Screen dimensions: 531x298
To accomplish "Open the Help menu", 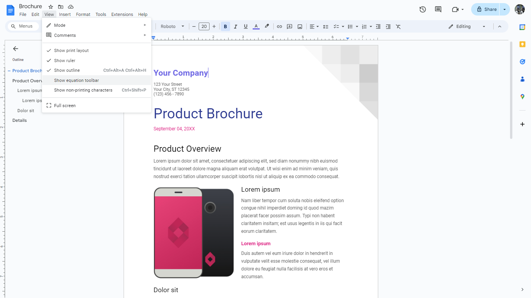I will 143,14.
